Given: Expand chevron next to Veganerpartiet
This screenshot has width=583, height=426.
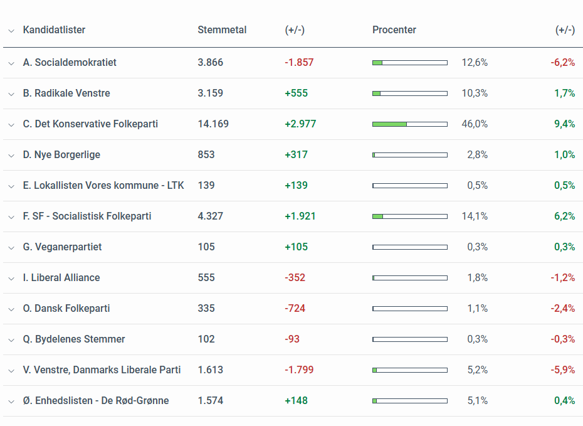Looking at the screenshot, I should tap(11, 247).
